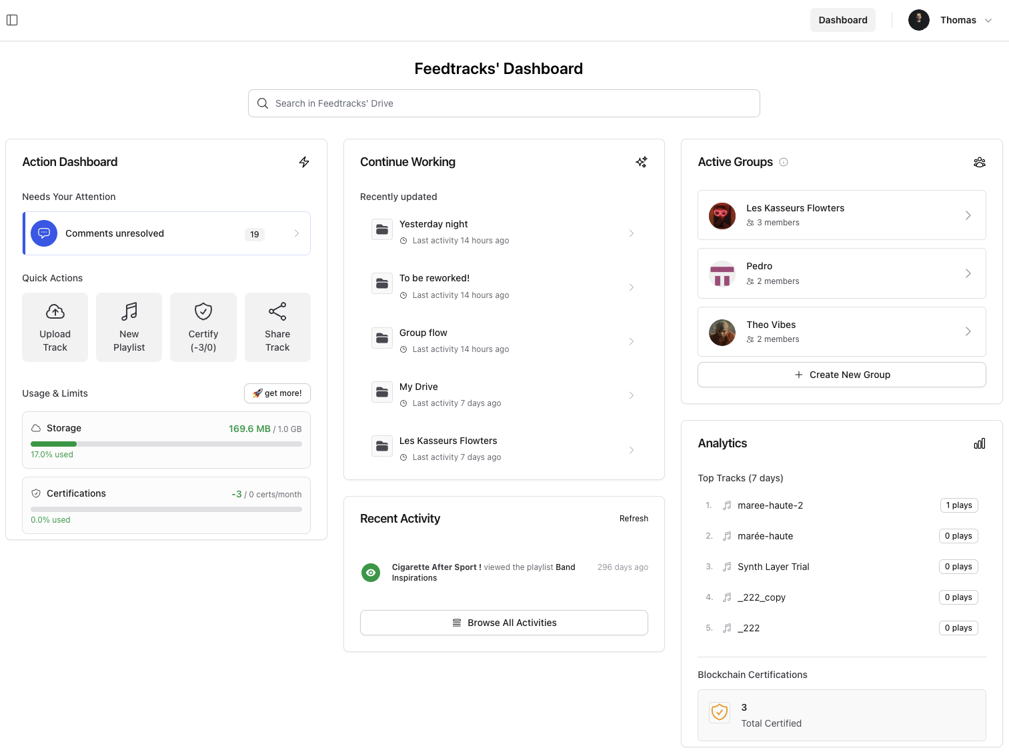Select the New Playlist quick action

point(129,327)
